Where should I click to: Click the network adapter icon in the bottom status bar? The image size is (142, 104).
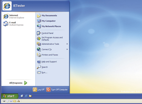tap(18, 101)
